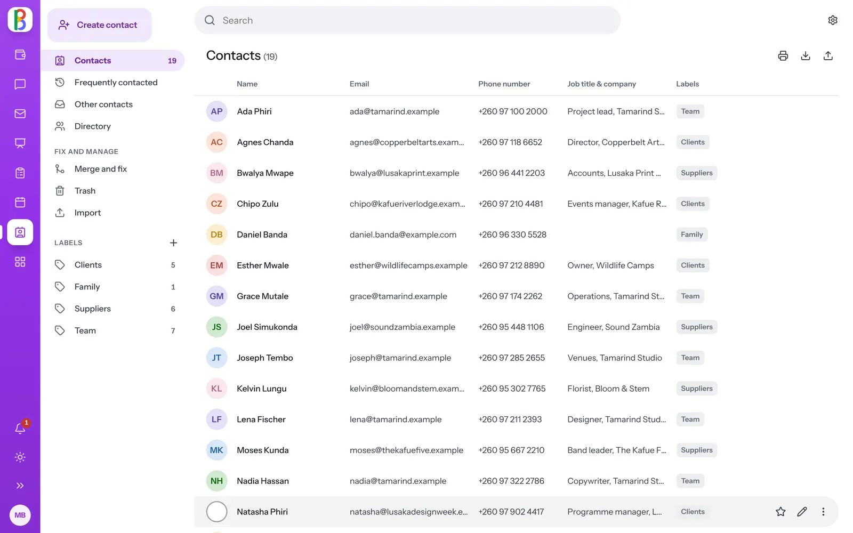Image resolution: width=853 pixels, height=533 pixels.
Task: Click phone +260 95 667 2210
Action: [511, 450]
